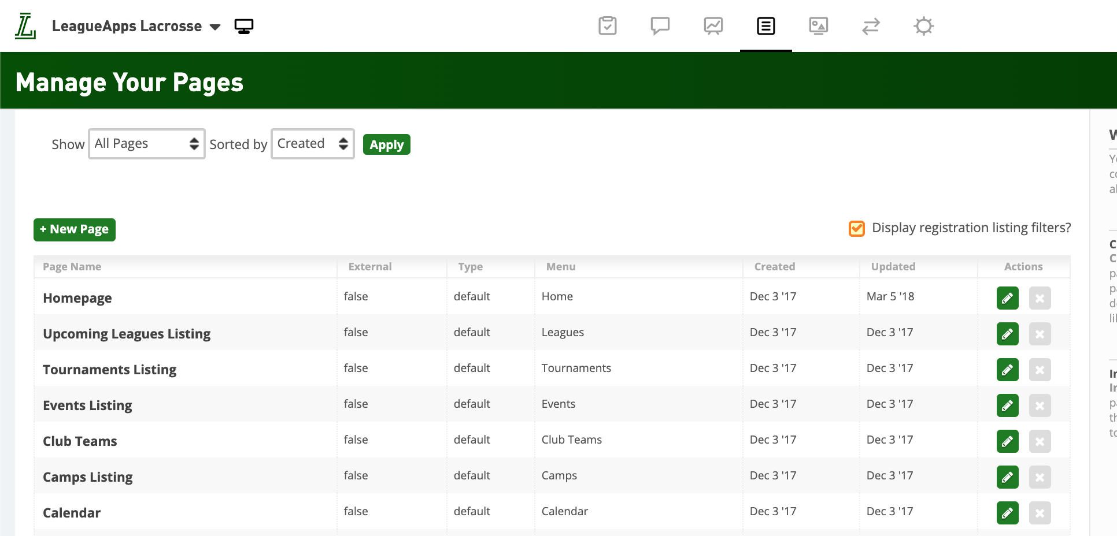
Task: Open the gear settings icon
Action: click(924, 26)
